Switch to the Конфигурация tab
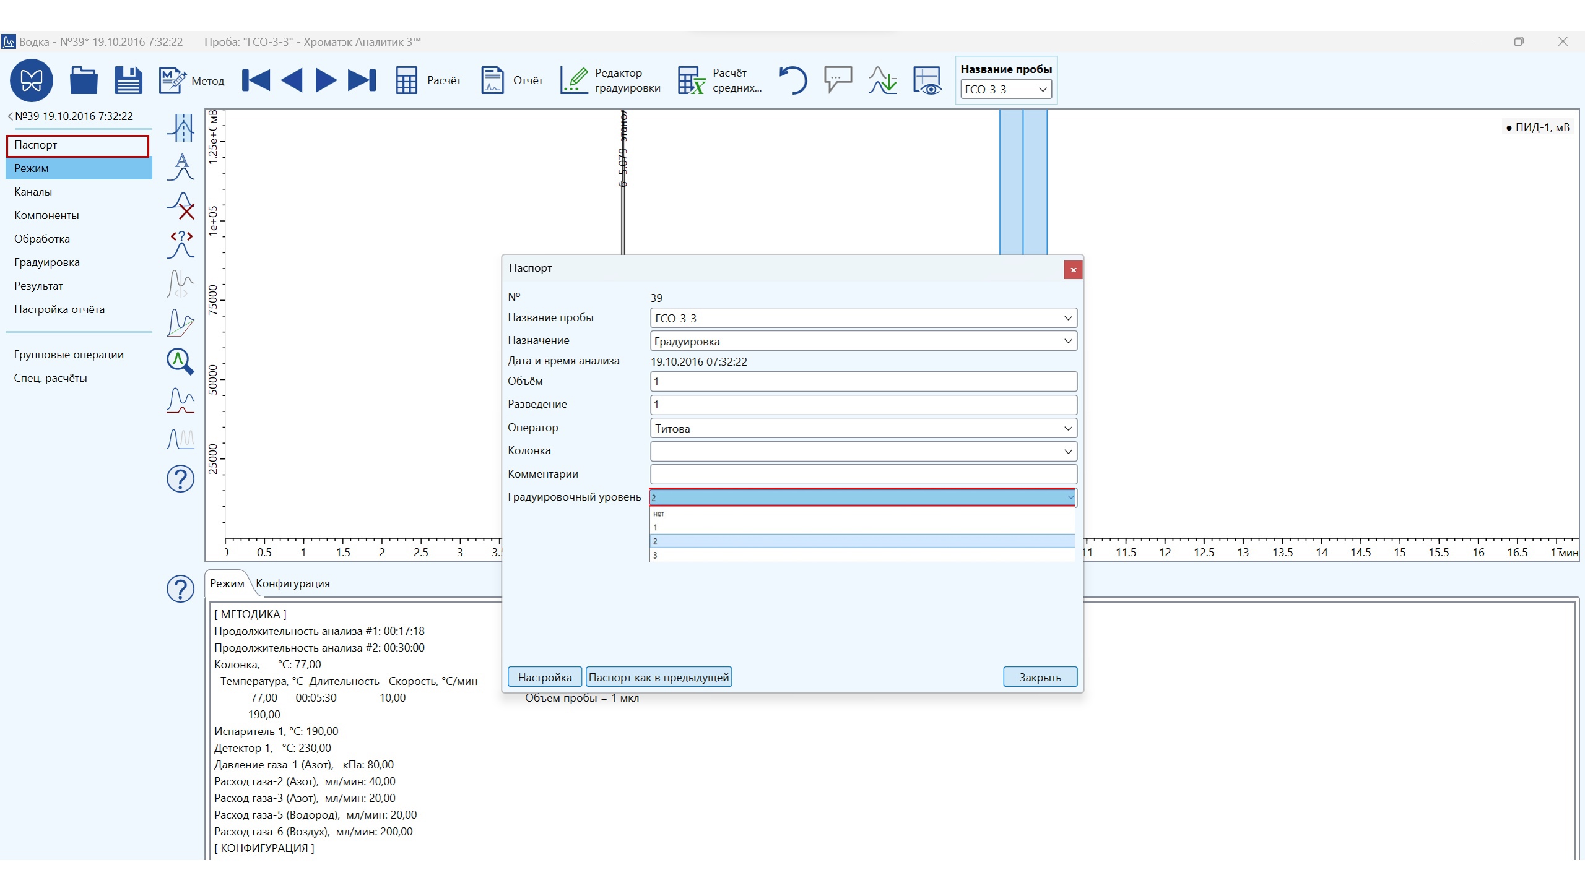 (x=292, y=583)
